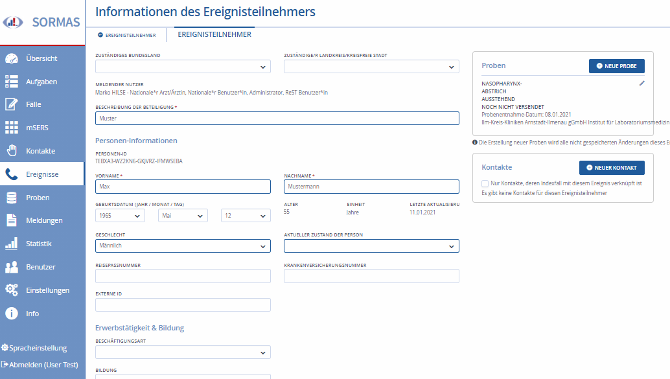
Task: Click the Externe ID input field
Action: (x=183, y=304)
